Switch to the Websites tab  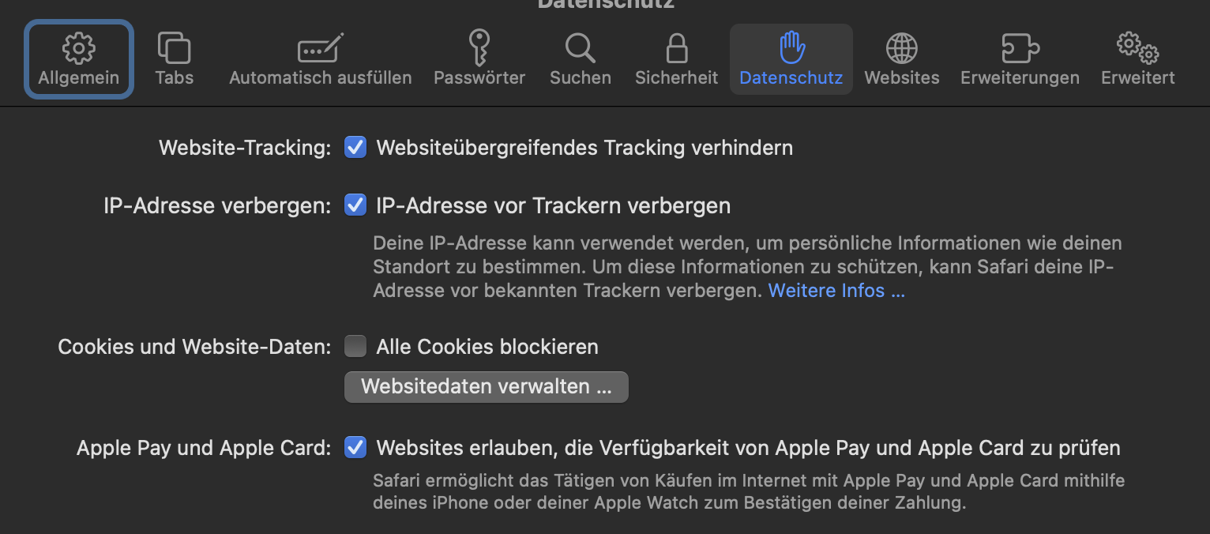tap(901, 59)
